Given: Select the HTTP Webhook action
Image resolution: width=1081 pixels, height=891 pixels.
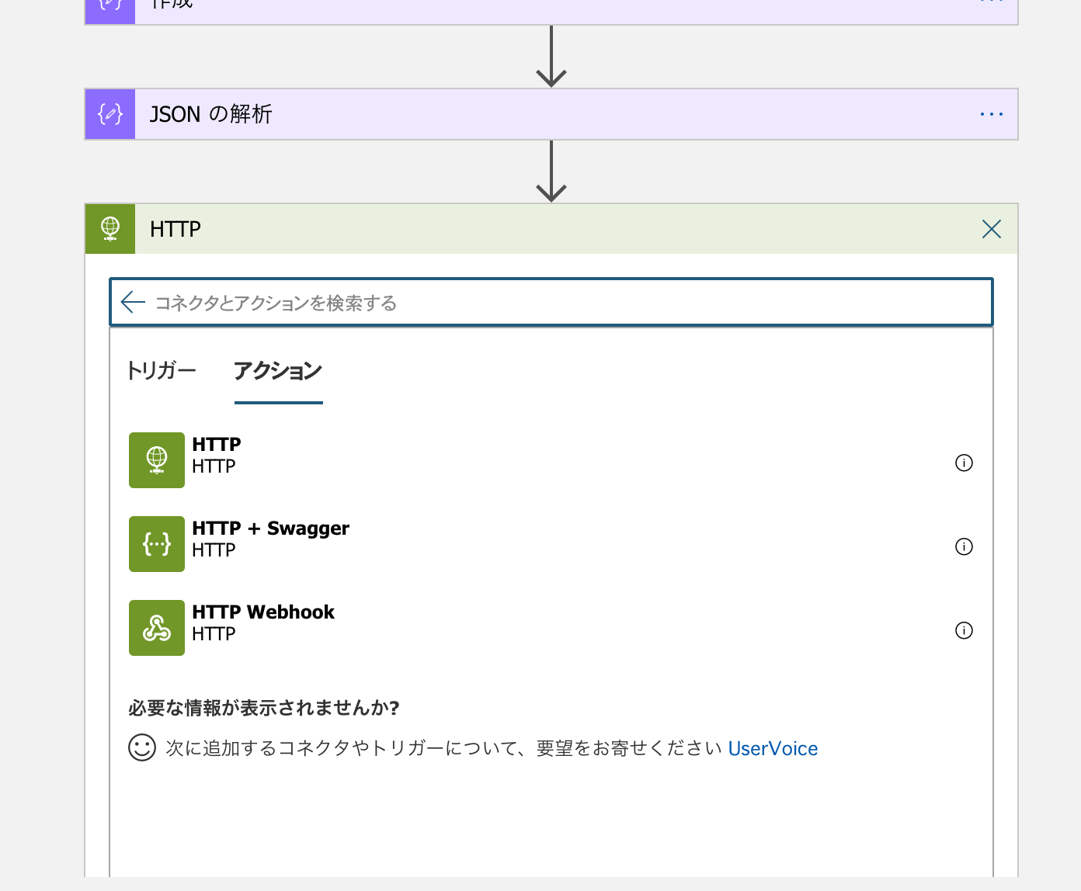Looking at the screenshot, I should pyautogui.click(x=263, y=622).
